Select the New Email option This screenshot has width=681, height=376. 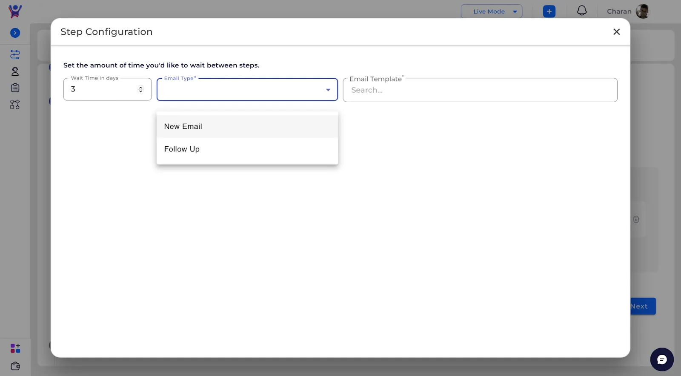pos(247,126)
